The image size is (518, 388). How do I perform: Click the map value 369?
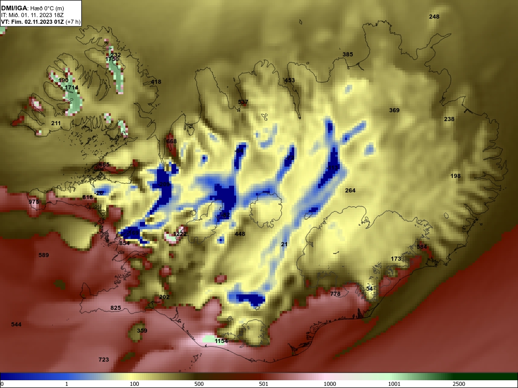[394, 110]
